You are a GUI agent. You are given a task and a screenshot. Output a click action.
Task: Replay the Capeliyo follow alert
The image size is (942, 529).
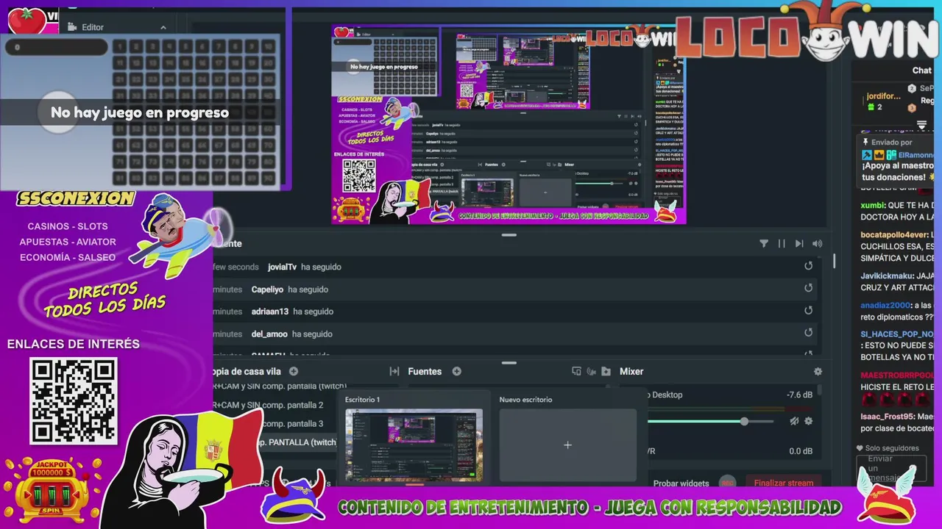808,289
